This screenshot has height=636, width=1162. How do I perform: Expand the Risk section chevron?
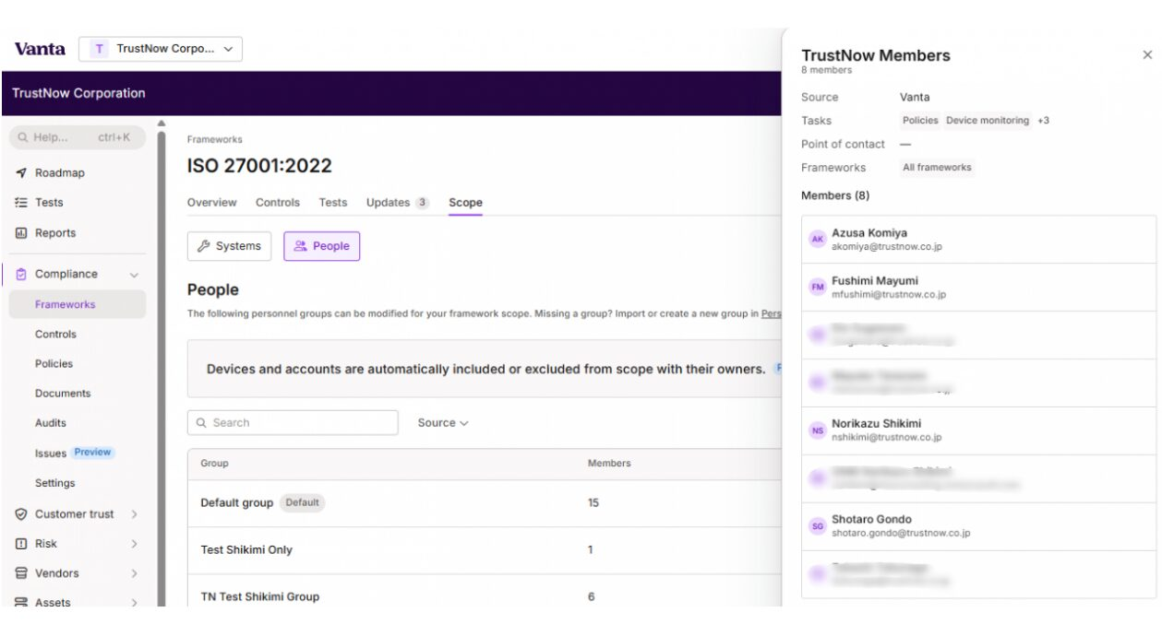(x=134, y=544)
